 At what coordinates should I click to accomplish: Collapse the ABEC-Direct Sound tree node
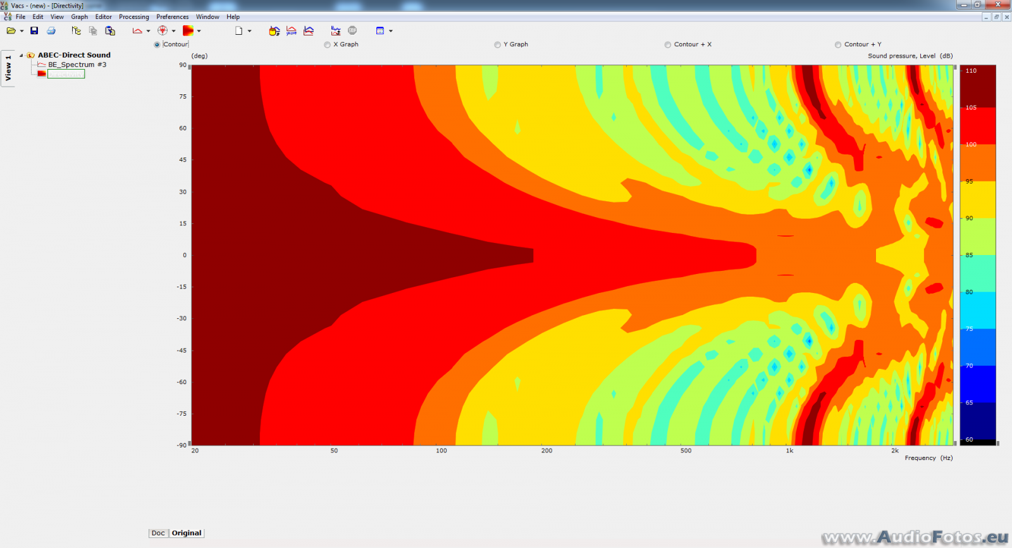(x=21, y=55)
